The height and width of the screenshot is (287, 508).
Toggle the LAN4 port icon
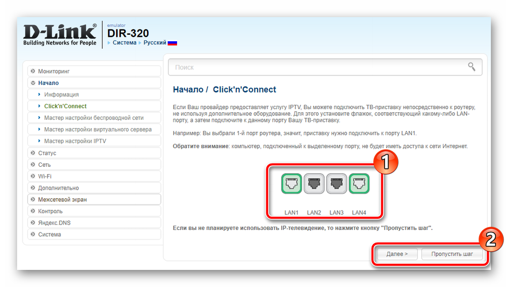pyautogui.click(x=359, y=184)
